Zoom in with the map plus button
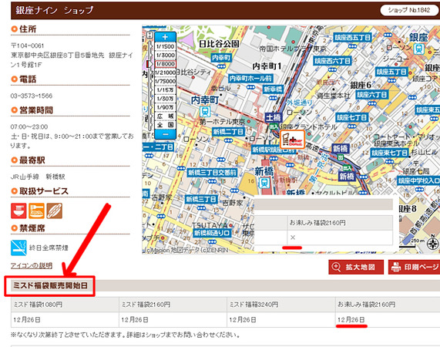440x347 pixels. pyautogui.click(x=165, y=37)
